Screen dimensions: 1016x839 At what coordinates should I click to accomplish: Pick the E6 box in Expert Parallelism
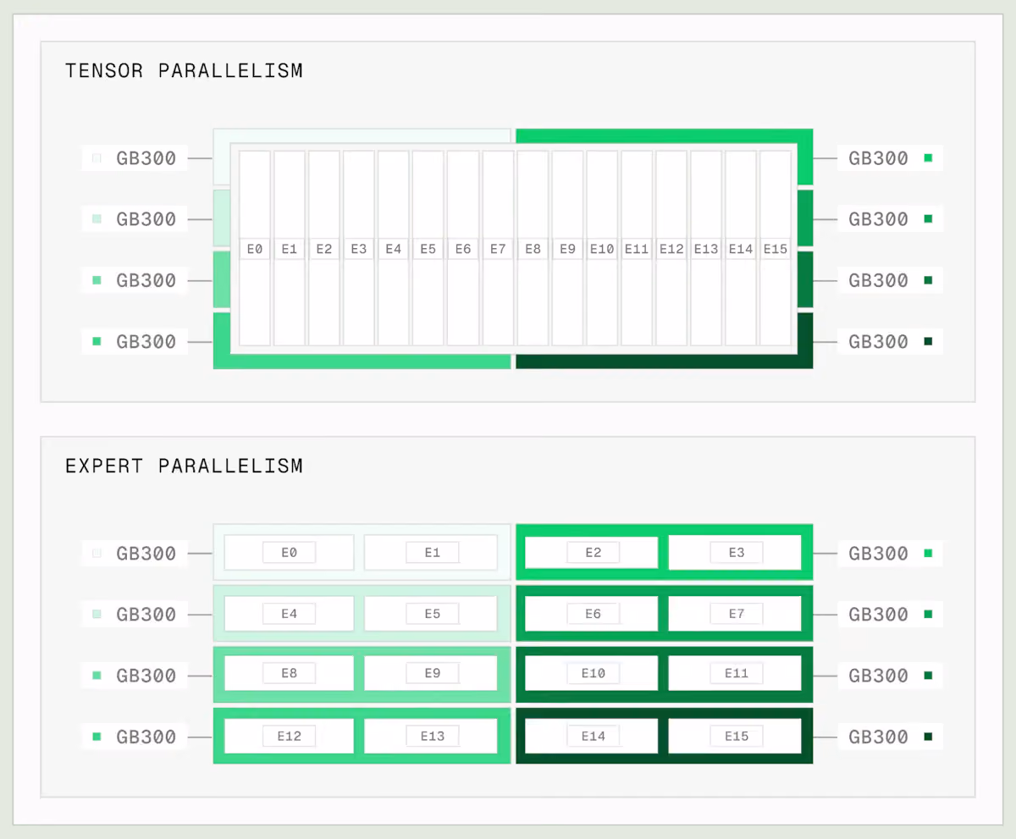click(x=593, y=614)
